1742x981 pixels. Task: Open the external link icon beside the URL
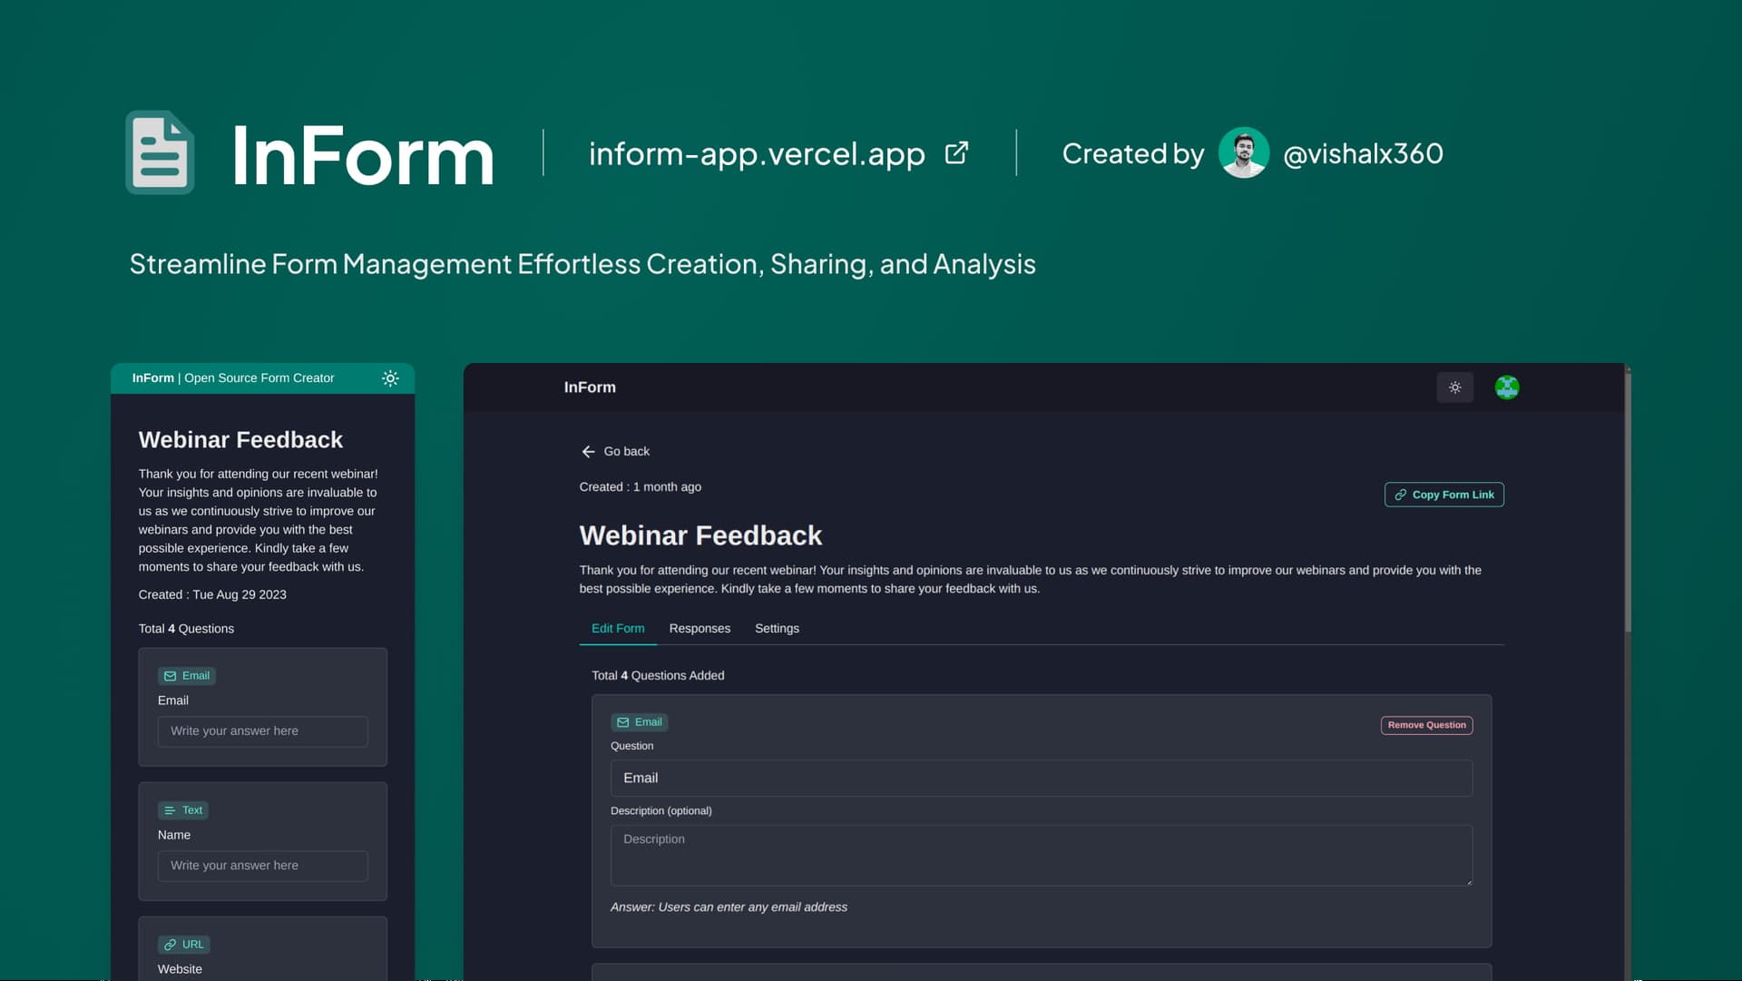956,152
